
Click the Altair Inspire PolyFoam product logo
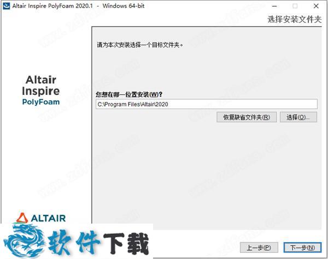(41, 91)
